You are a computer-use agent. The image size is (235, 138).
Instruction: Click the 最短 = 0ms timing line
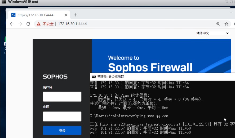click(133, 108)
